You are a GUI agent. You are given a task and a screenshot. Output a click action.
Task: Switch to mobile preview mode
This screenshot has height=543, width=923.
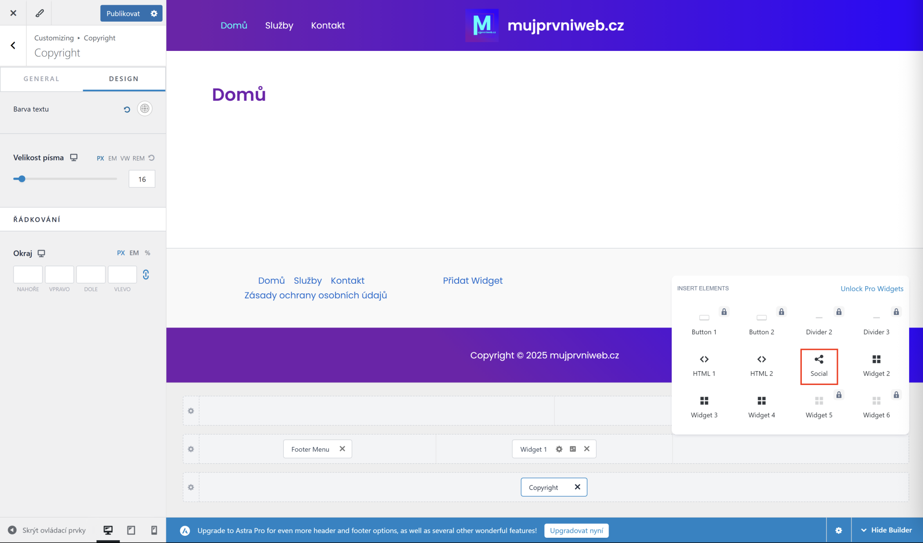click(154, 530)
